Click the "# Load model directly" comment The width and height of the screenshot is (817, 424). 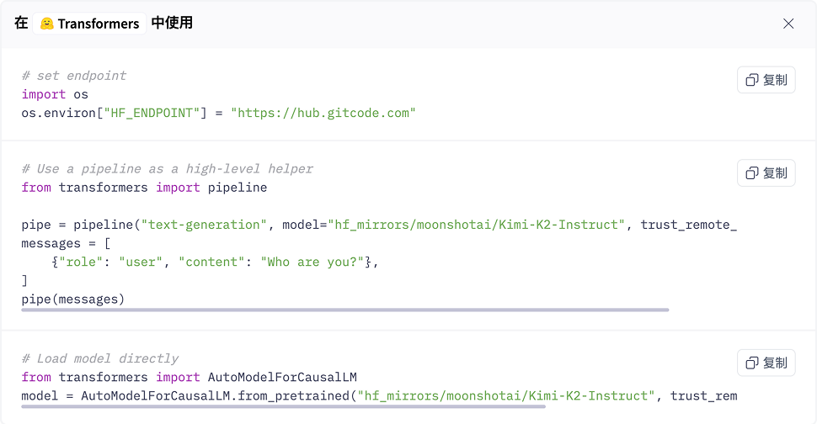[x=100, y=358]
